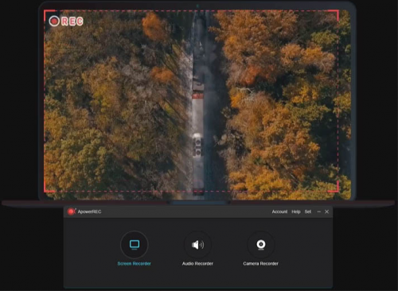The image size is (398, 291).
Task: Click the Screen Recorder label text
Action: 135,263
